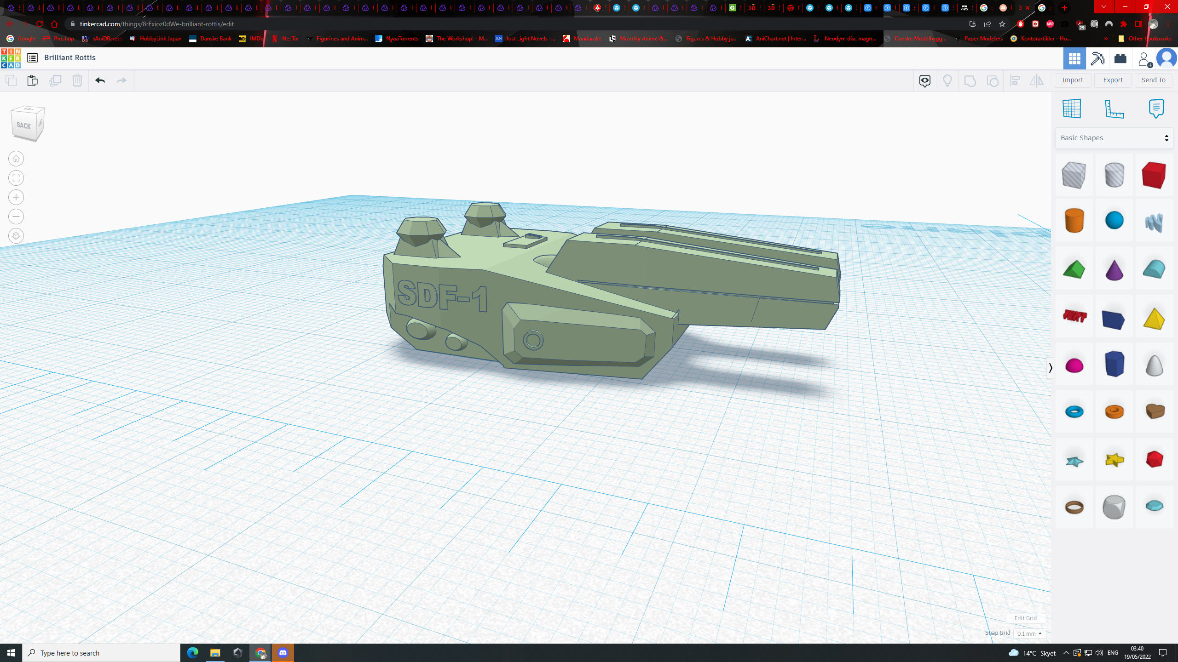Screen dimensions: 1178x662
Task: Zoom in with plus button
Action: pos(16,197)
